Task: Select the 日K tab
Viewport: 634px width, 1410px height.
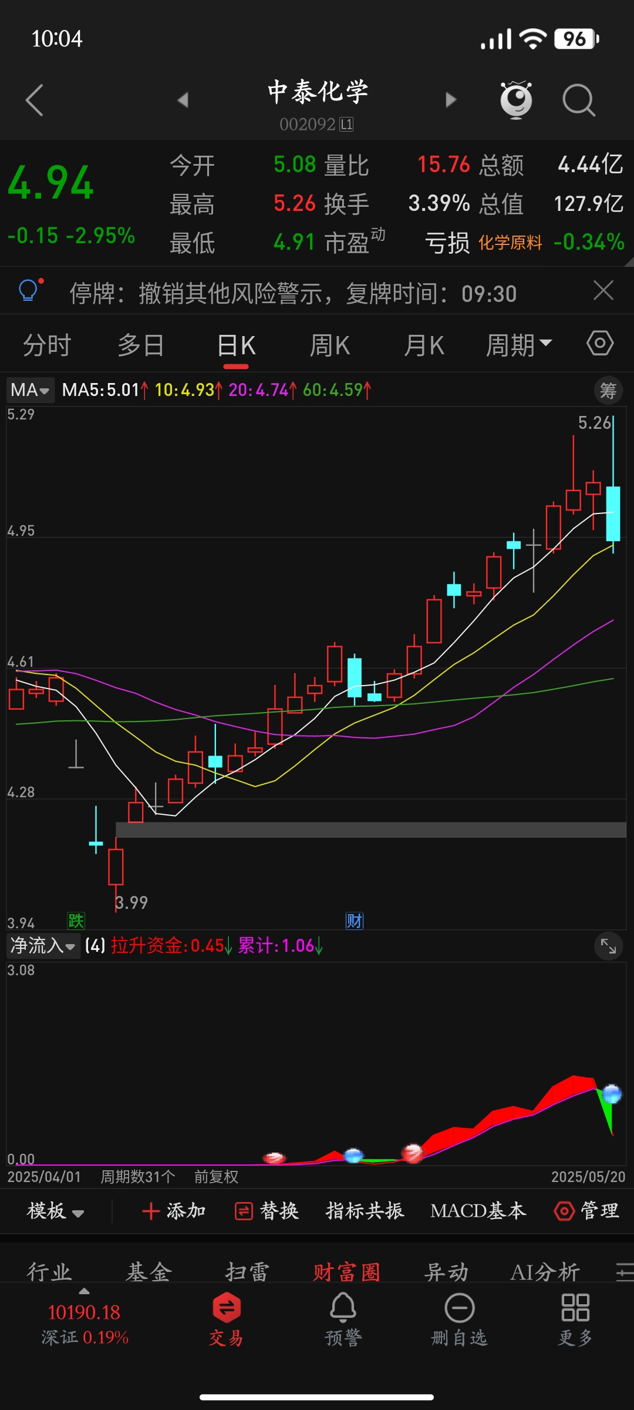Action: click(x=236, y=345)
